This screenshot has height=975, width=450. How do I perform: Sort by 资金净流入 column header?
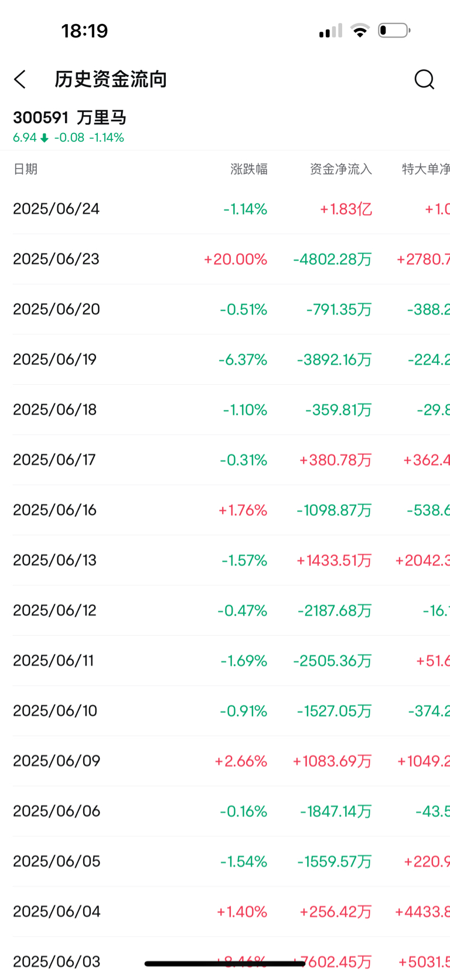click(x=341, y=169)
